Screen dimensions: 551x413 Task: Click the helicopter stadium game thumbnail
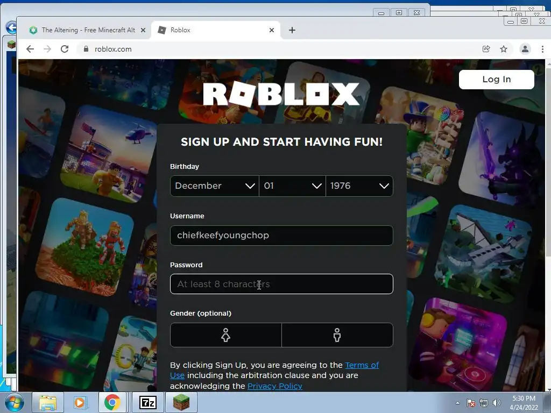tap(109, 153)
